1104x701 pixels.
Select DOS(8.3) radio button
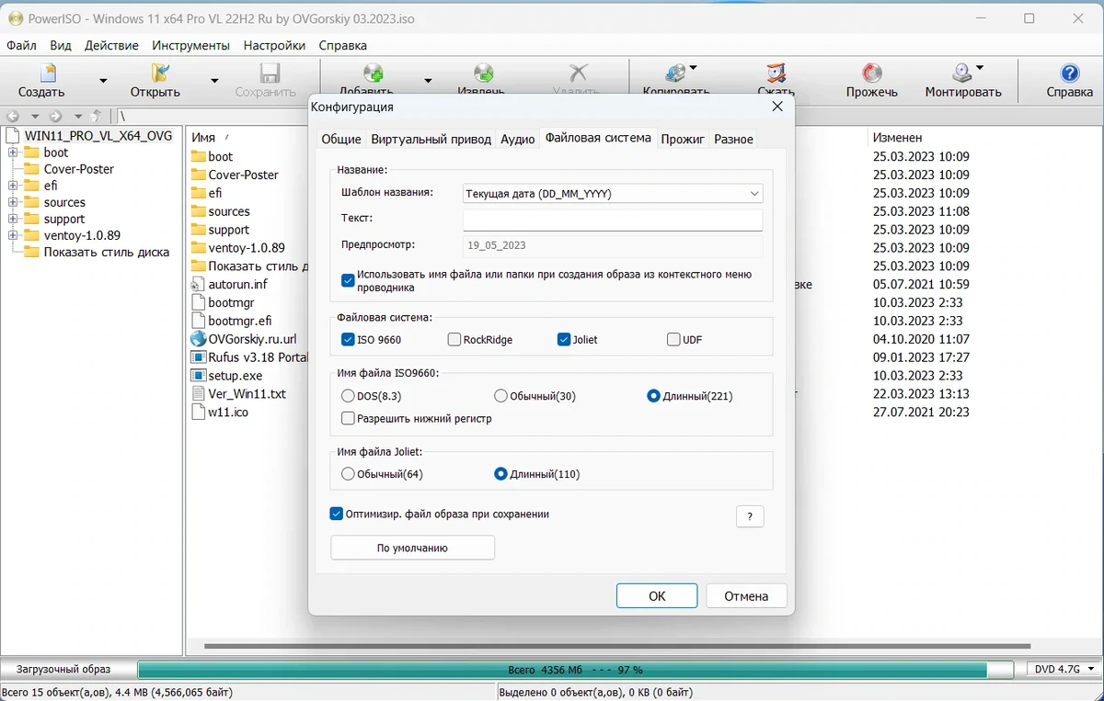point(347,396)
